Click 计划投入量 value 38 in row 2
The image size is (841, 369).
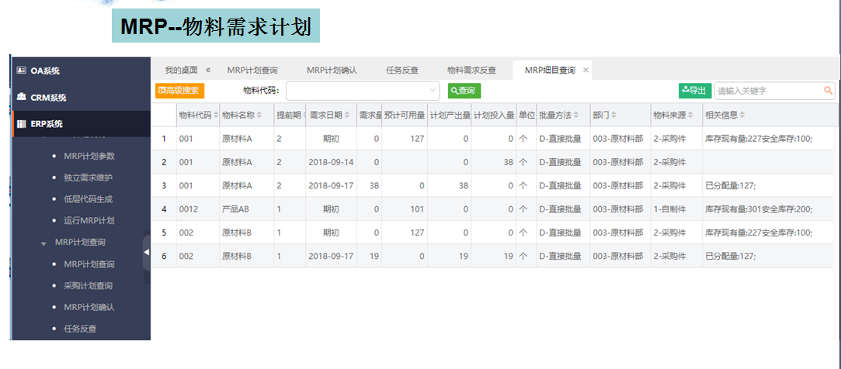(x=509, y=162)
